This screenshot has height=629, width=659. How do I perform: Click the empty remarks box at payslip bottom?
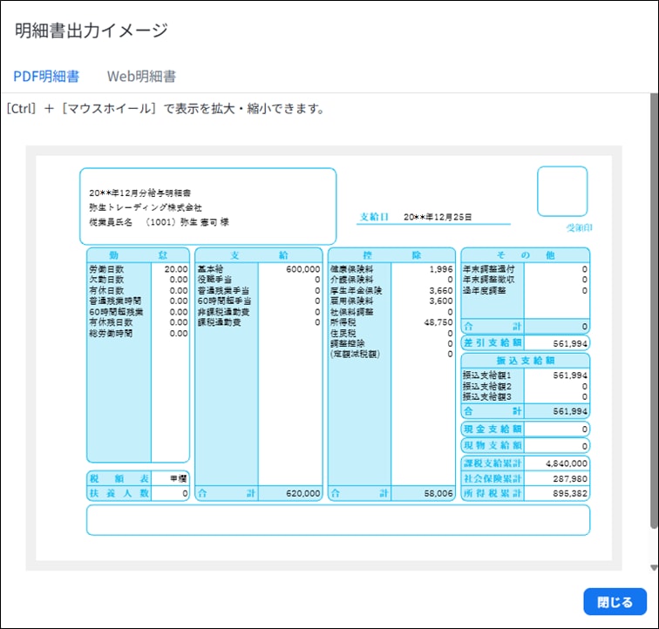click(337, 520)
